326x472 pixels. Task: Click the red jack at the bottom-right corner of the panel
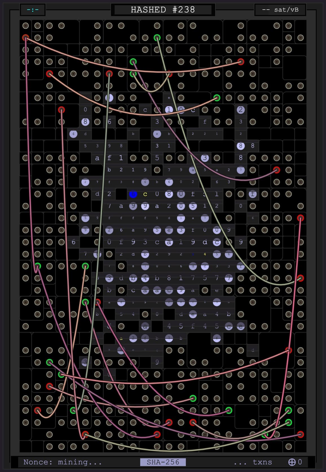[x=301, y=434]
